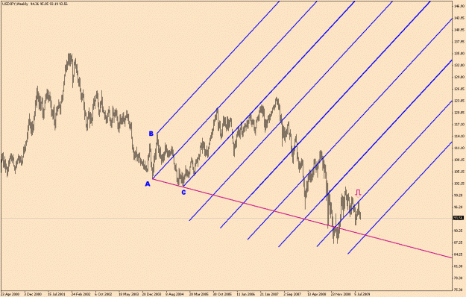
Task: Select pivot point label A
Action: [x=148, y=184]
